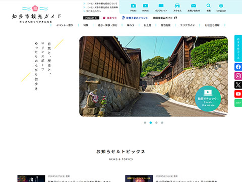
Task: Click the X (Twitter) icon in the side bar
Action: (238, 85)
